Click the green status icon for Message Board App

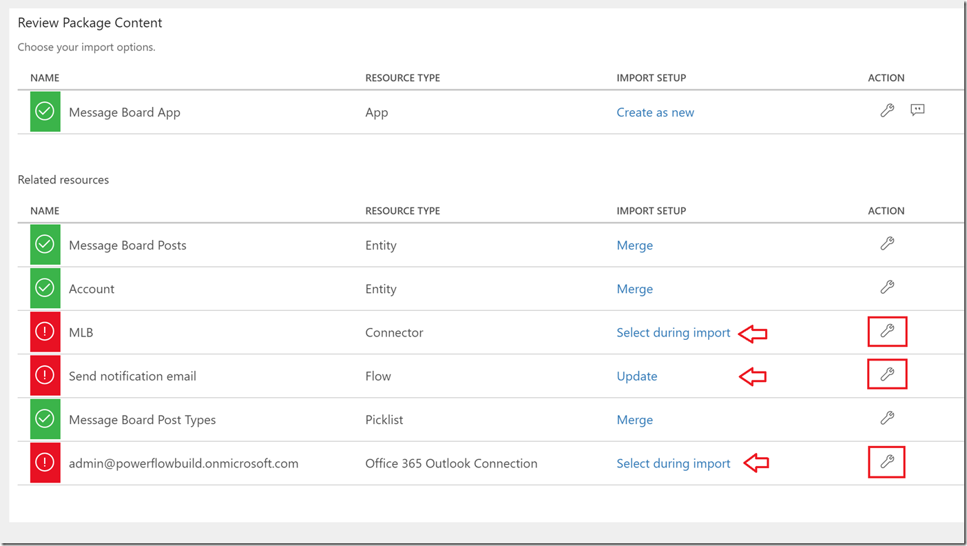[x=45, y=111]
